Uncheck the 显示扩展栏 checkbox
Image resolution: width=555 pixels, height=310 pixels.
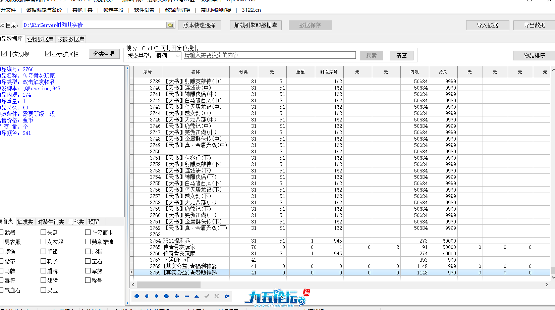click(48, 54)
